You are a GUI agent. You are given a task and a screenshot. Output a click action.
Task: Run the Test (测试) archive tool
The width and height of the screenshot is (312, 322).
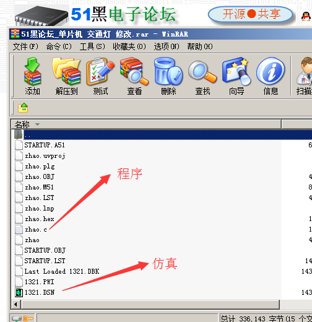(100, 76)
